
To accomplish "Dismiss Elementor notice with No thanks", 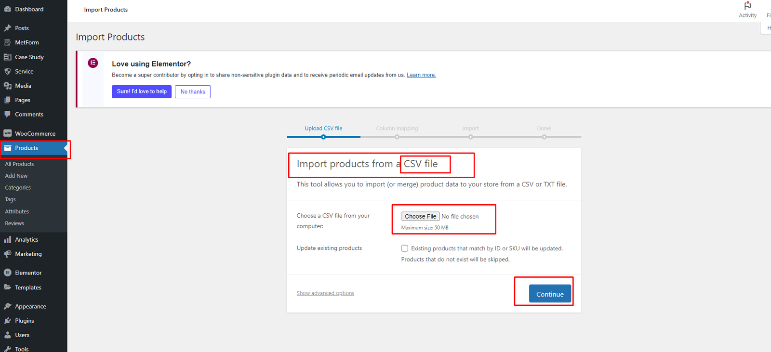I will coord(193,91).
